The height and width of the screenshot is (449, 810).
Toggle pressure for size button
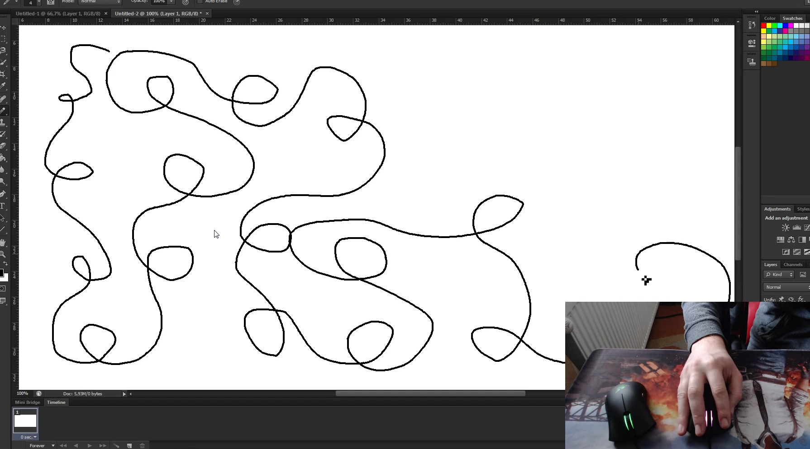click(x=237, y=2)
